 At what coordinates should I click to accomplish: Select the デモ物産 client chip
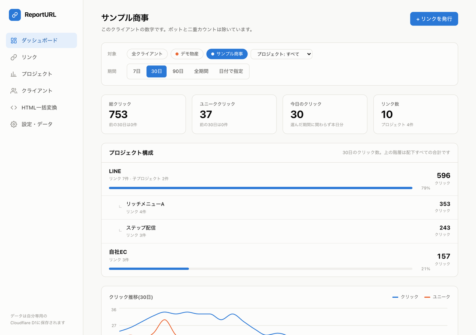tap(187, 54)
